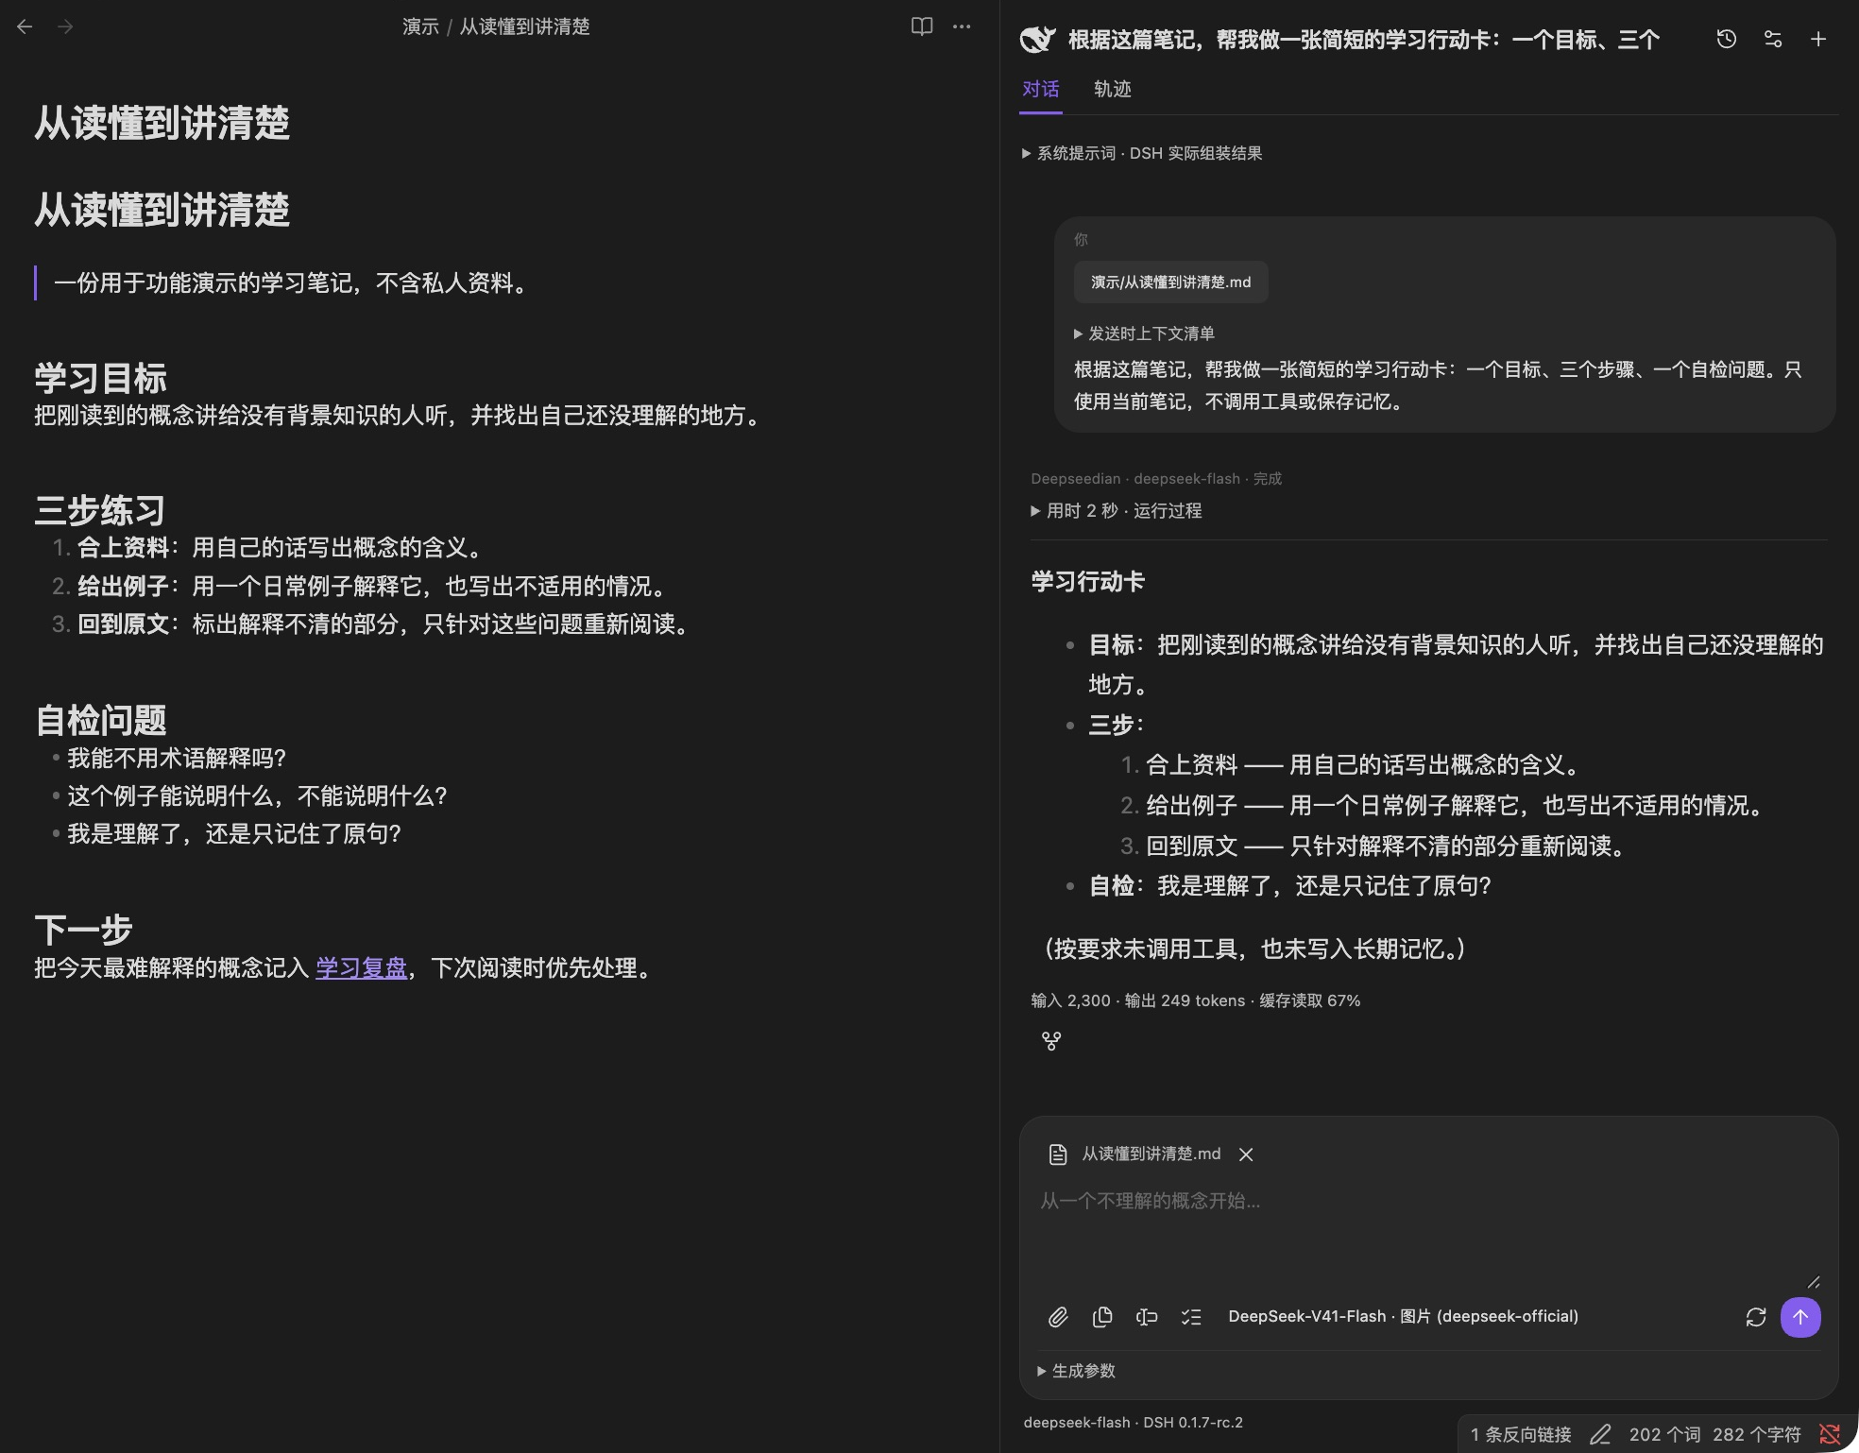This screenshot has width=1859, height=1453.
Task: Click the 自检问题 heading
Action: (101, 720)
